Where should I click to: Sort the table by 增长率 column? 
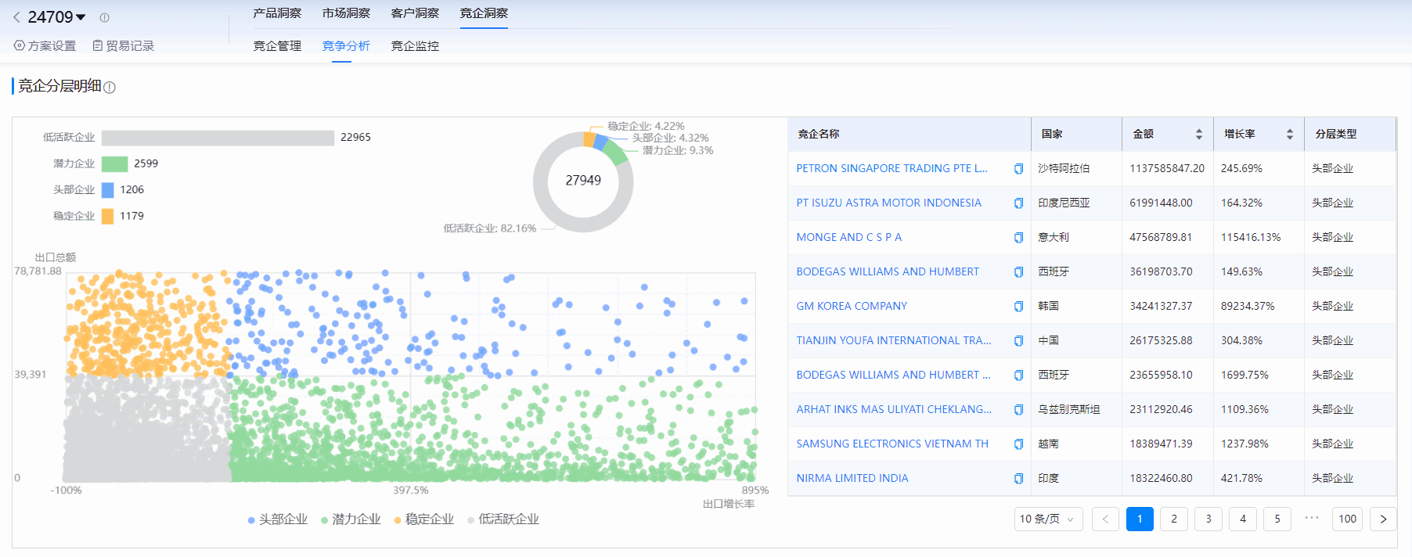click(x=1289, y=135)
